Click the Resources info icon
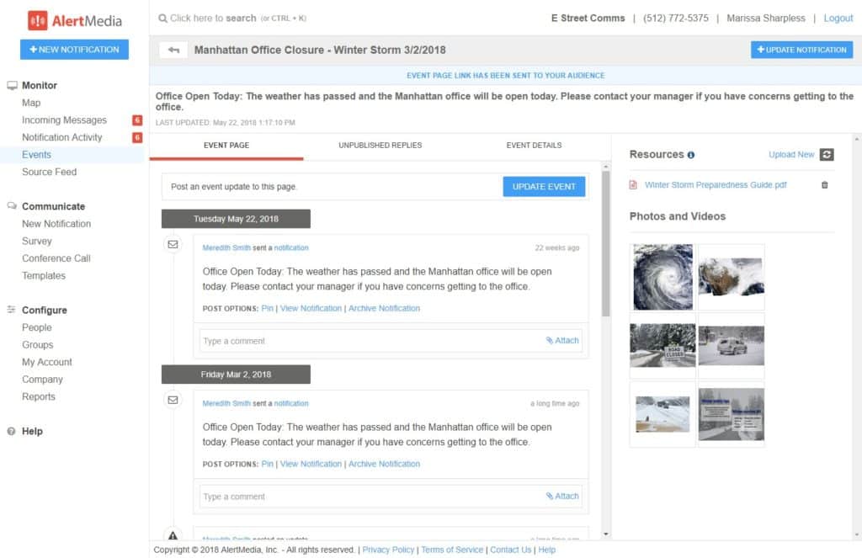 691,155
